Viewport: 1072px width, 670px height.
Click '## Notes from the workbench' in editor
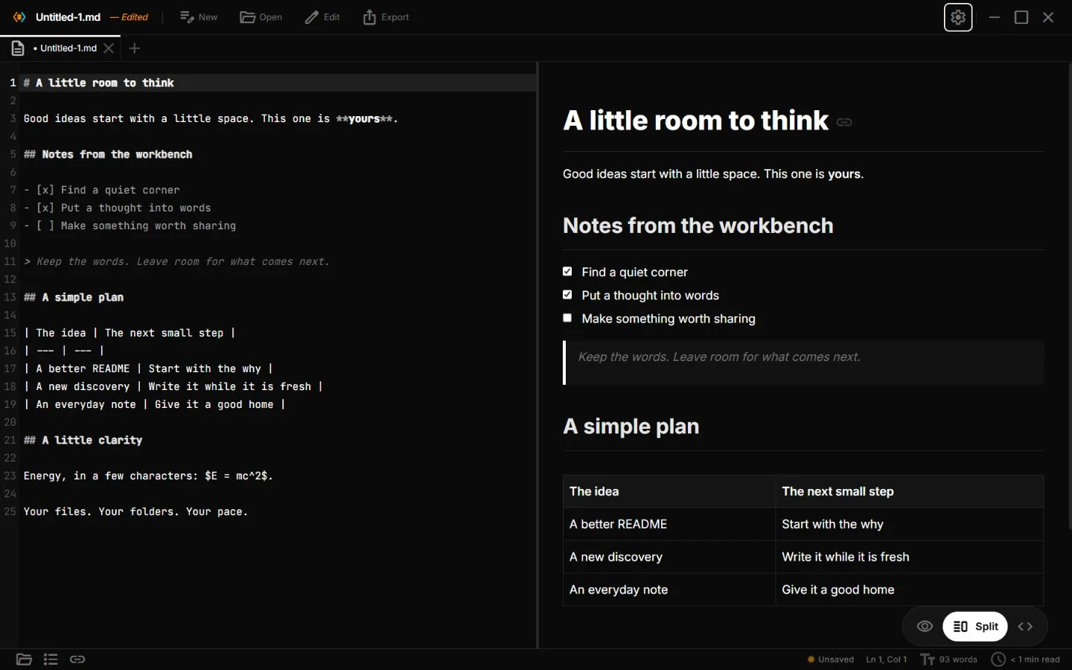tap(108, 154)
